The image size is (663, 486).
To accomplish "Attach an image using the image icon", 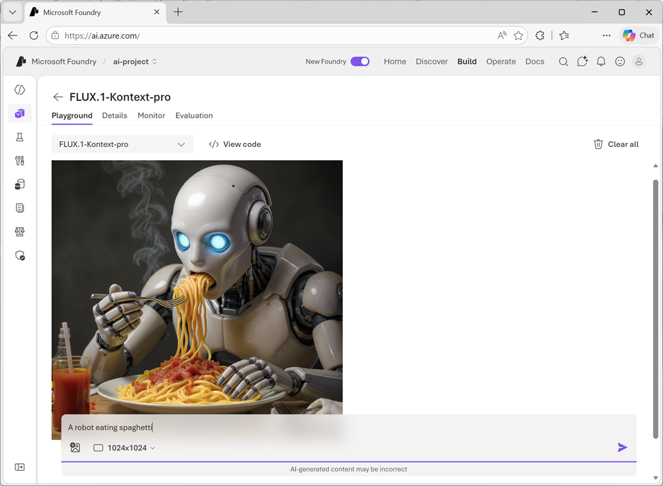I will click(x=75, y=447).
